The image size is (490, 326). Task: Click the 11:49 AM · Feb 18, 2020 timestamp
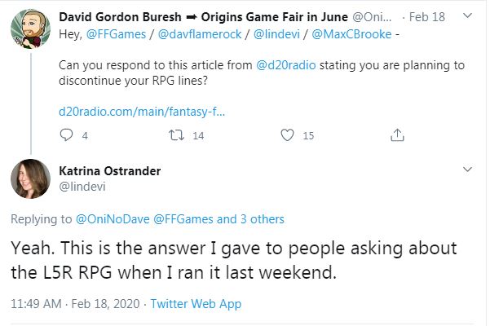point(75,304)
